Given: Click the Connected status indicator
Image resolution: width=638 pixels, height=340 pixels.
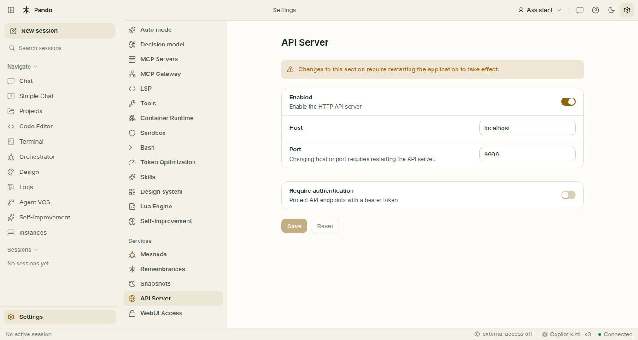Looking at the screenshot, I should pyautogui.click(x=615, y=334).
